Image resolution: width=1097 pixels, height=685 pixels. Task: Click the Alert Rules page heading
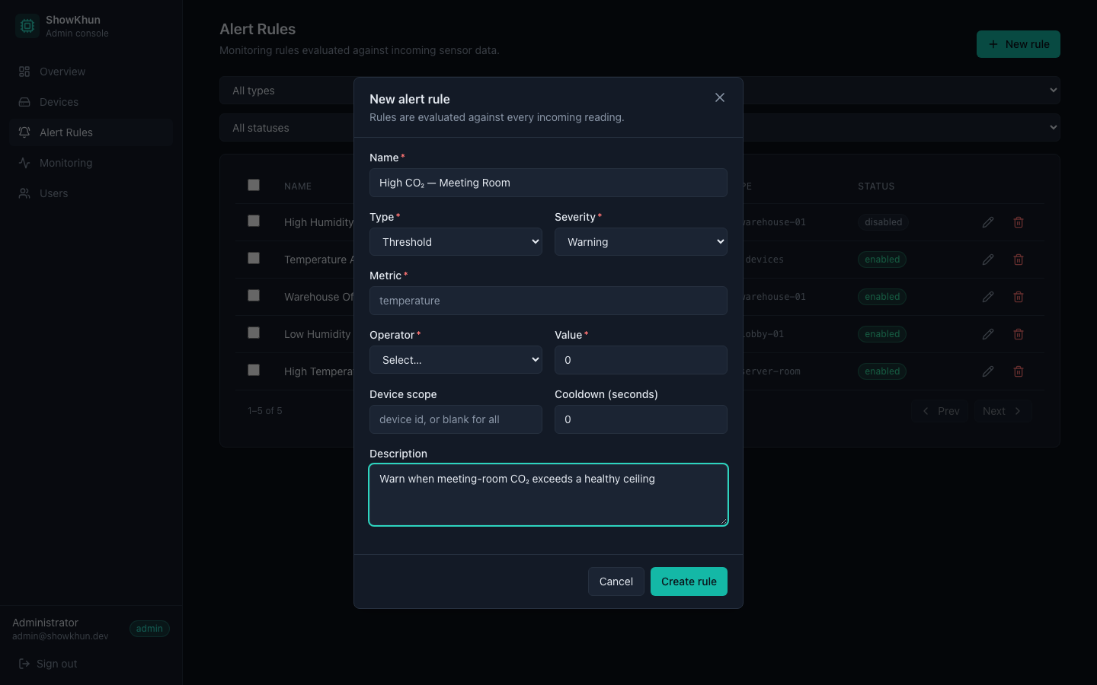(x=257, y=29)
